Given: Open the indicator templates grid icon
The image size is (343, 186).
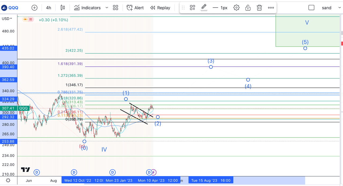Looking at the screenshot, I should (115, 8).
